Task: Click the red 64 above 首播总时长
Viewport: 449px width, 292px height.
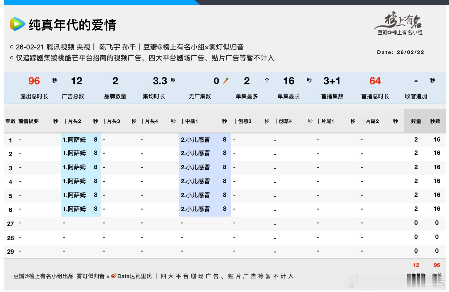Action: pos(375,81)
